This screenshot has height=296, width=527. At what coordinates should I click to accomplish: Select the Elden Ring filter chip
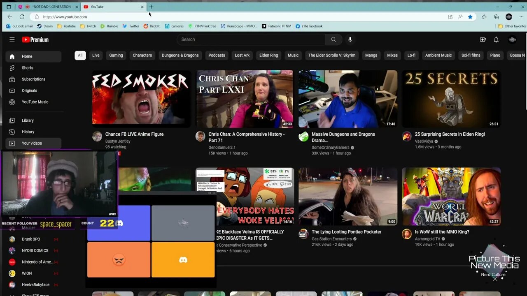tap(268, 55)
